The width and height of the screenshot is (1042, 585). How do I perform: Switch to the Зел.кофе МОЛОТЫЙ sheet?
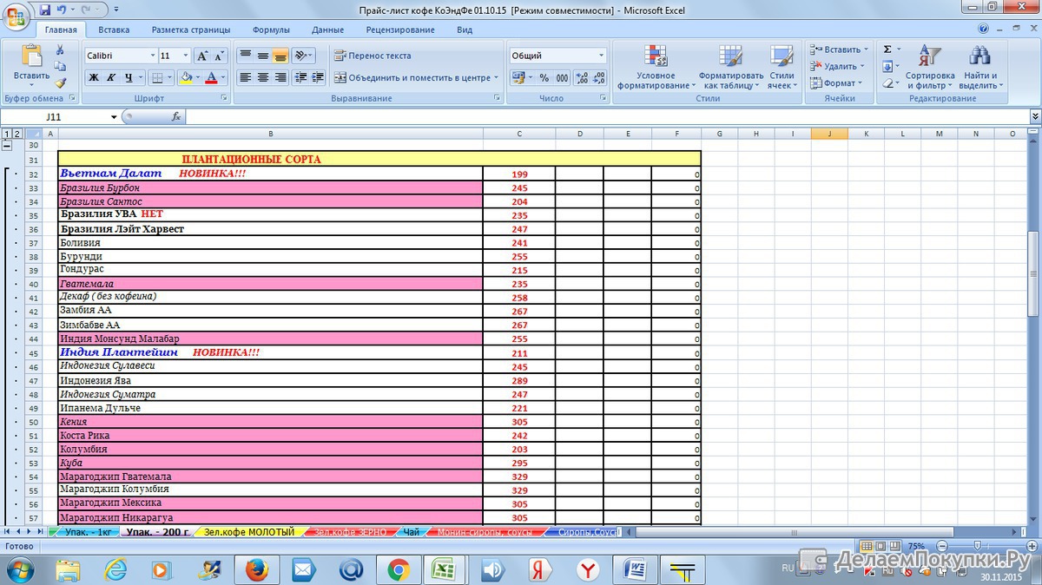click(249, 532)
